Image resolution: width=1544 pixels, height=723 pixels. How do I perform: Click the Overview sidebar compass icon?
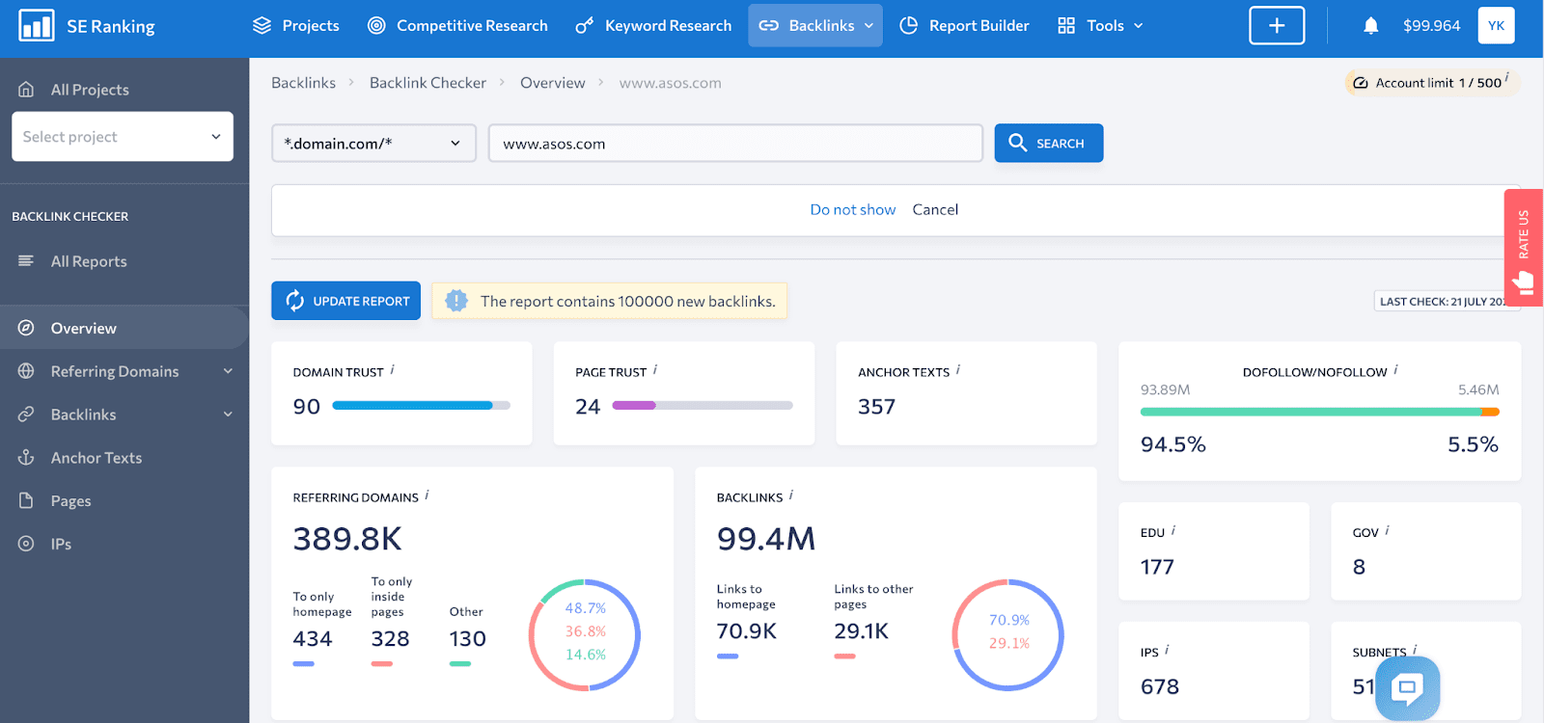26,328
